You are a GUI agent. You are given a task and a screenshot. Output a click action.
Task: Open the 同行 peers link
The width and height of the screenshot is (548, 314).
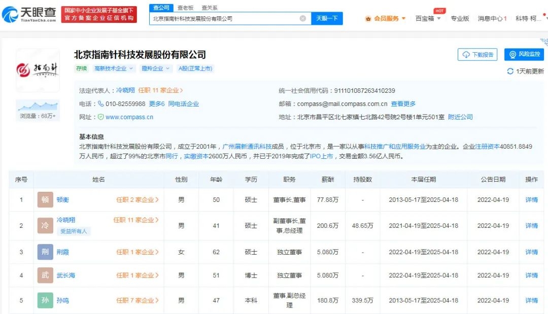pyautogui.click(x=172, y=156)
